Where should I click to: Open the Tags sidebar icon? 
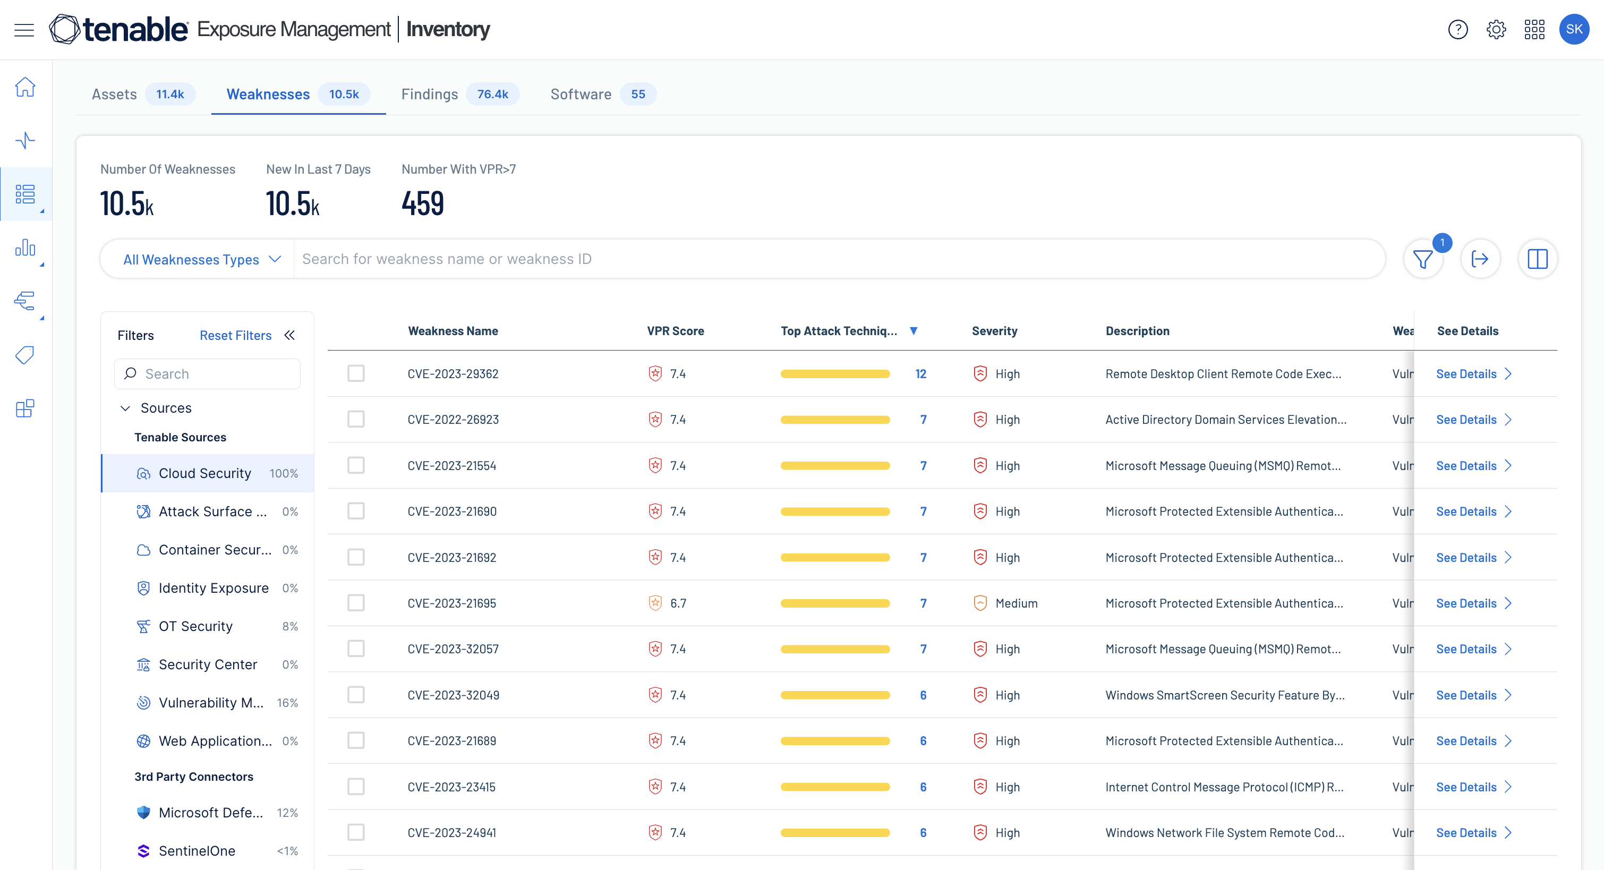coord(25,355)
